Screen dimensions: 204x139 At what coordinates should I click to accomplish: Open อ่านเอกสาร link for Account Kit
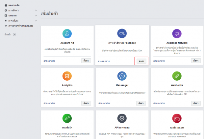click(49, 61)
